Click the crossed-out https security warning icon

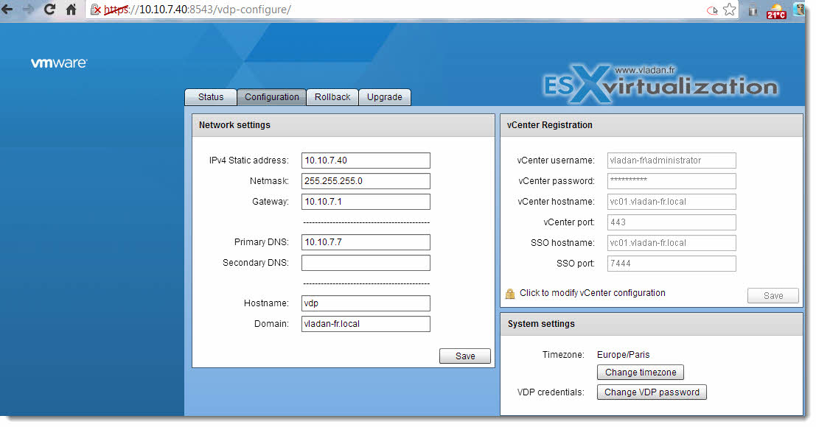(96, 10)
